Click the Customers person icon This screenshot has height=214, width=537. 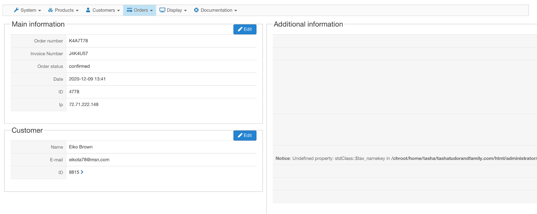[x=88, y=10]
